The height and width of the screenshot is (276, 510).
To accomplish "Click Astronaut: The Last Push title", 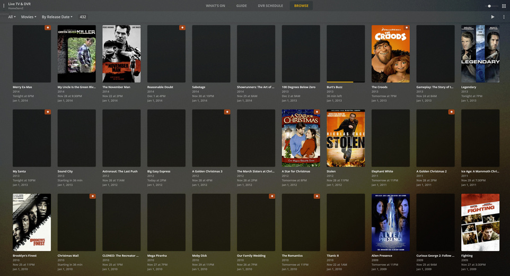I will (x=120, y=171).
